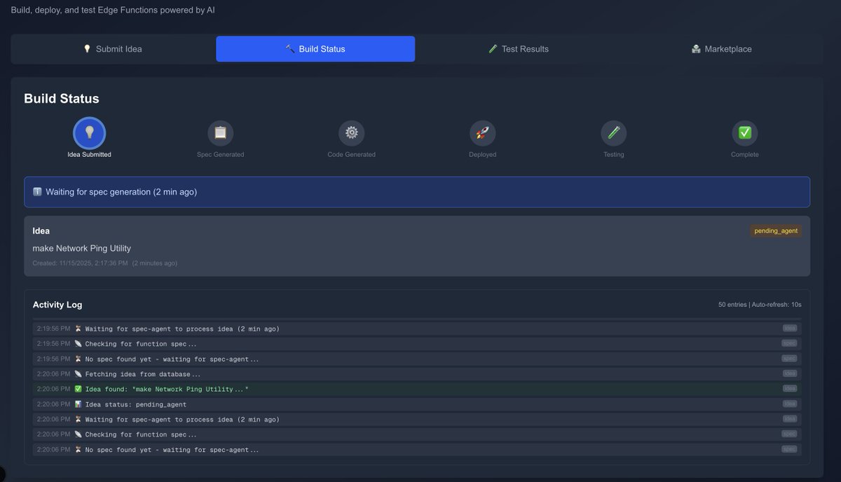841x482 pixels.
Task: Click the 'Created: 11/15/2025, 2:17:36 PM' timestamp
Action: (80, 263)
